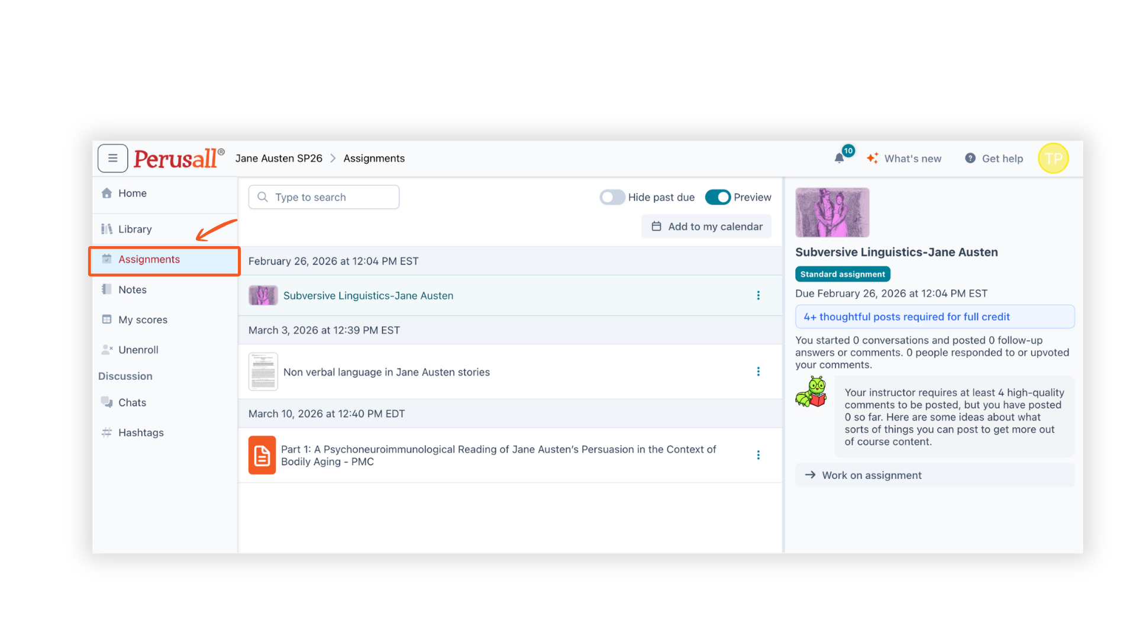Viewport: 1136px width, 639px height.
Task: Open the TP user avatar menu
Action: 1053,159
